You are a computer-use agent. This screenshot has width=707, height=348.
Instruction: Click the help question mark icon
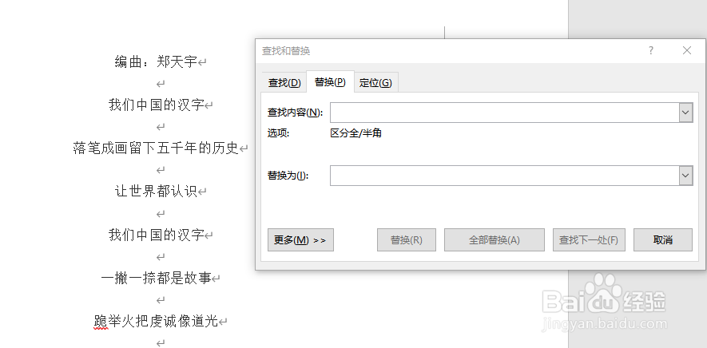pyautogui.click(x=650, y=50)
